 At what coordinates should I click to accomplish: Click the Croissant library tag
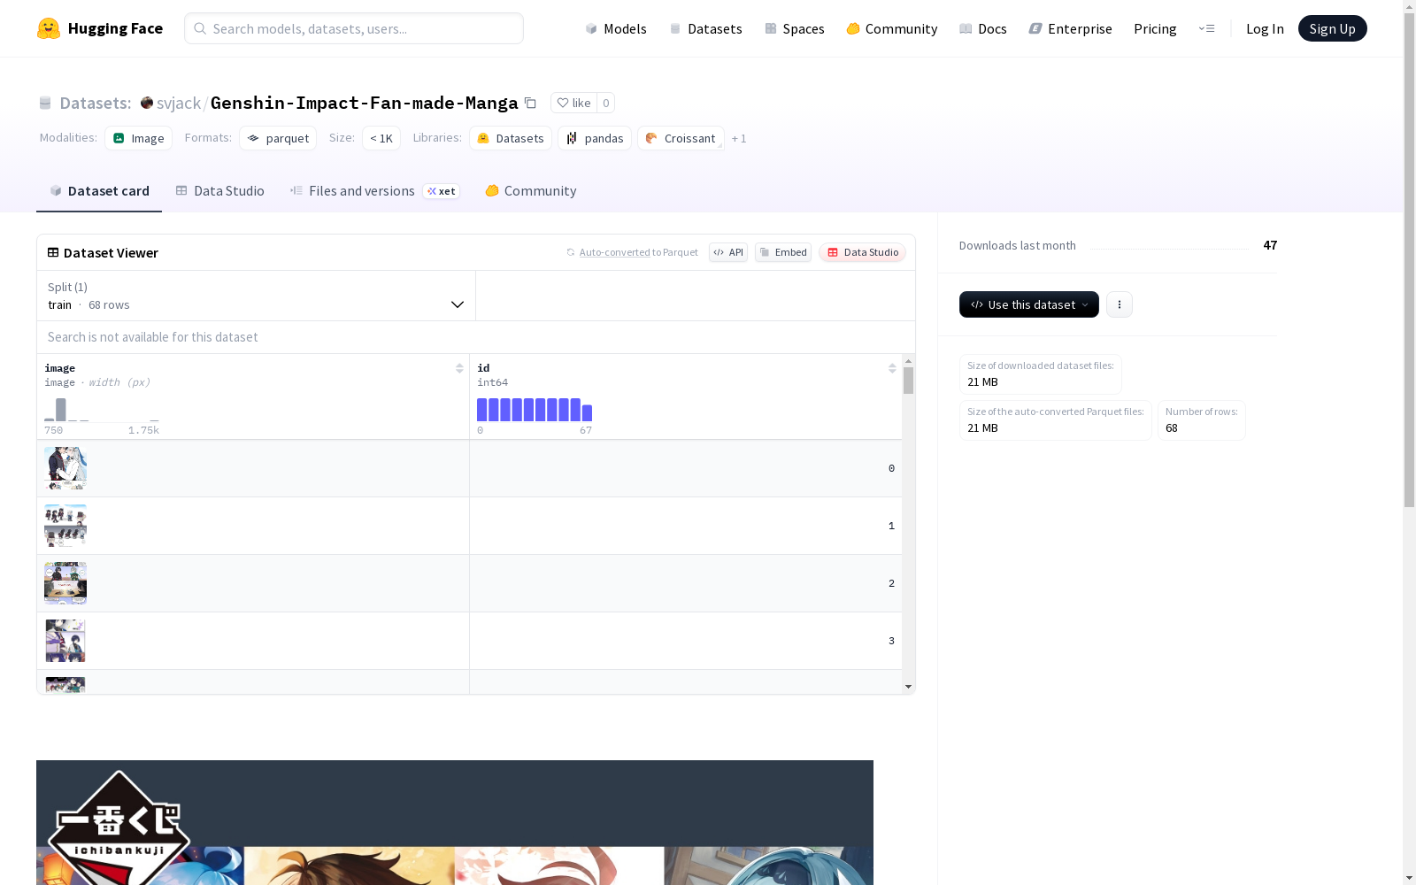(x=681, y=138)
